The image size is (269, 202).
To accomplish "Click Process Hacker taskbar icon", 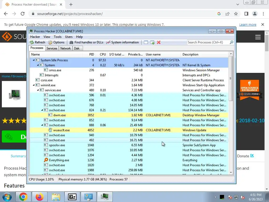I will point(105,197).
